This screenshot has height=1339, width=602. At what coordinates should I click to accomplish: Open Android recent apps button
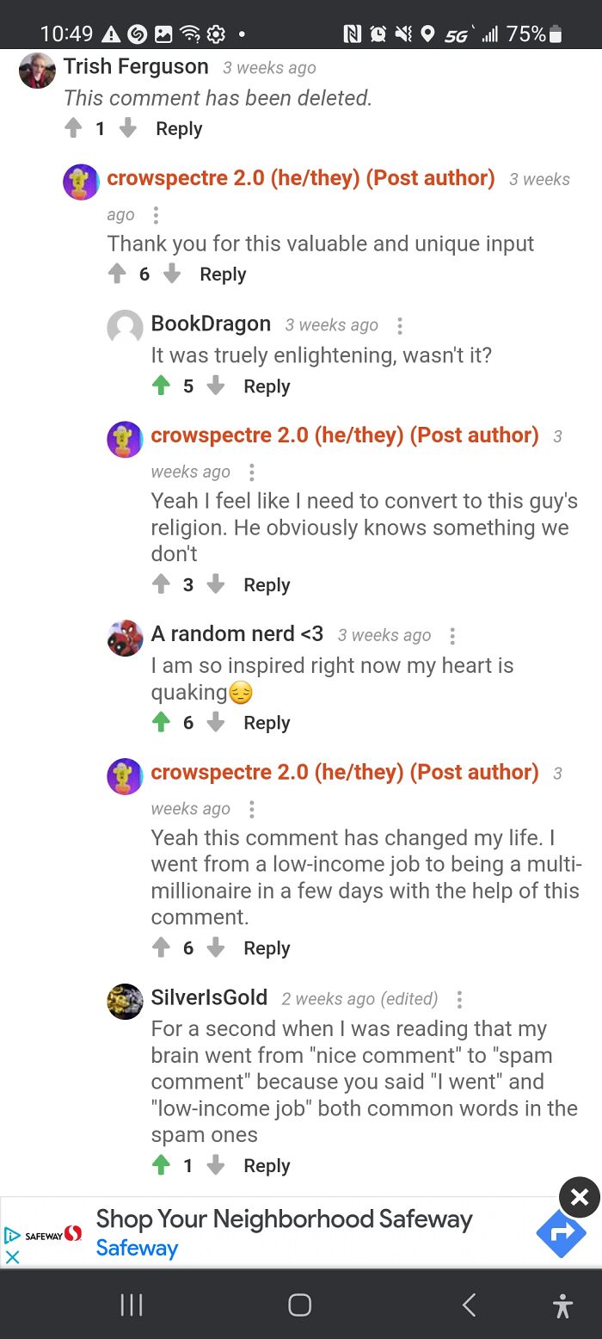[x=132, y=1305]
